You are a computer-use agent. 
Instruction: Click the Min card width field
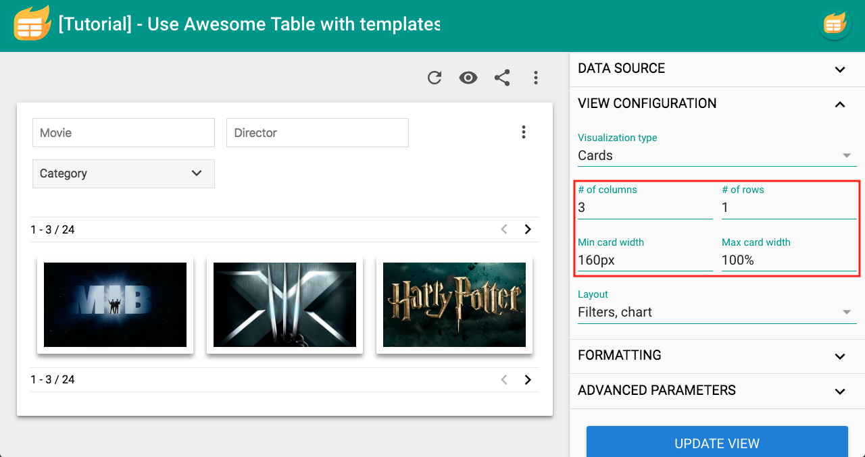pos(645,260)
